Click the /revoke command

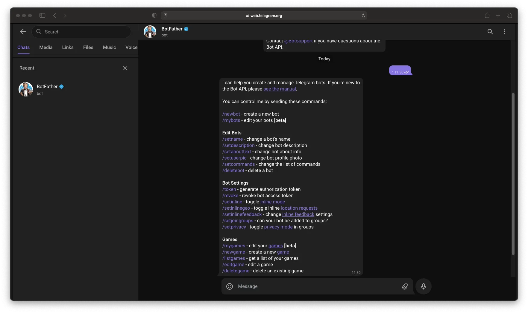tap(230, 196)
